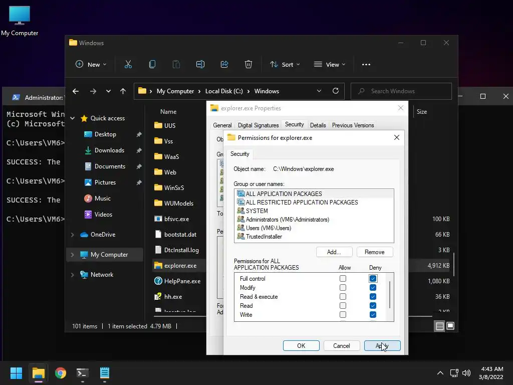The width and height of the screenshot is (513, 385).
Task: Click the Cut scissors icon in toolbar
Action: 128,65
